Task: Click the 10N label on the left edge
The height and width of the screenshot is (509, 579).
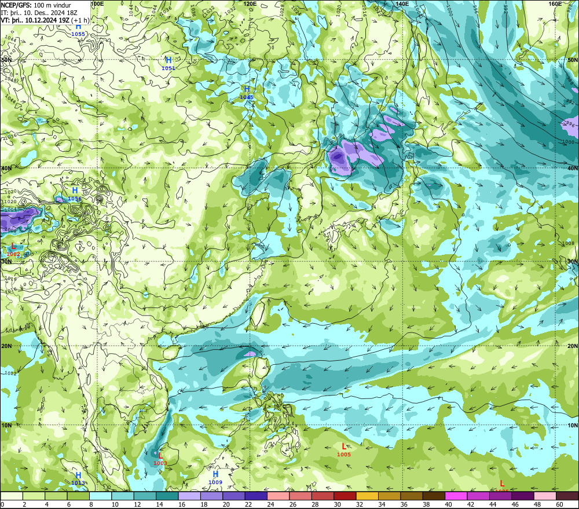Action: (6, 425)
